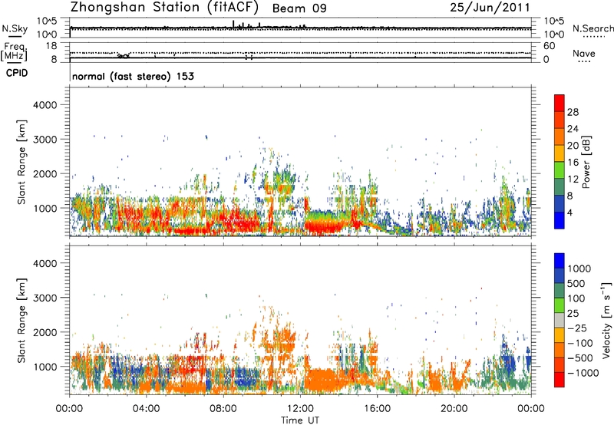614x425 pixels.
Task: Click the Power [dB] colorbar title
Action: tap(586, 162)
